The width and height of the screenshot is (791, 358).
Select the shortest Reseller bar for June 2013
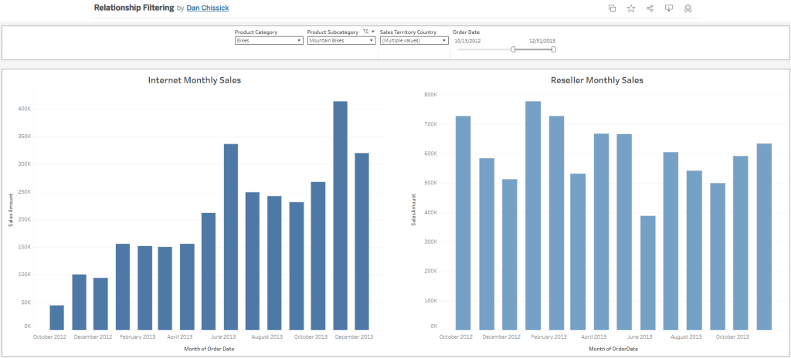[x=647, y=273]
